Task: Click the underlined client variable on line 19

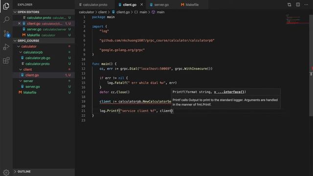Action: point(105,102)
